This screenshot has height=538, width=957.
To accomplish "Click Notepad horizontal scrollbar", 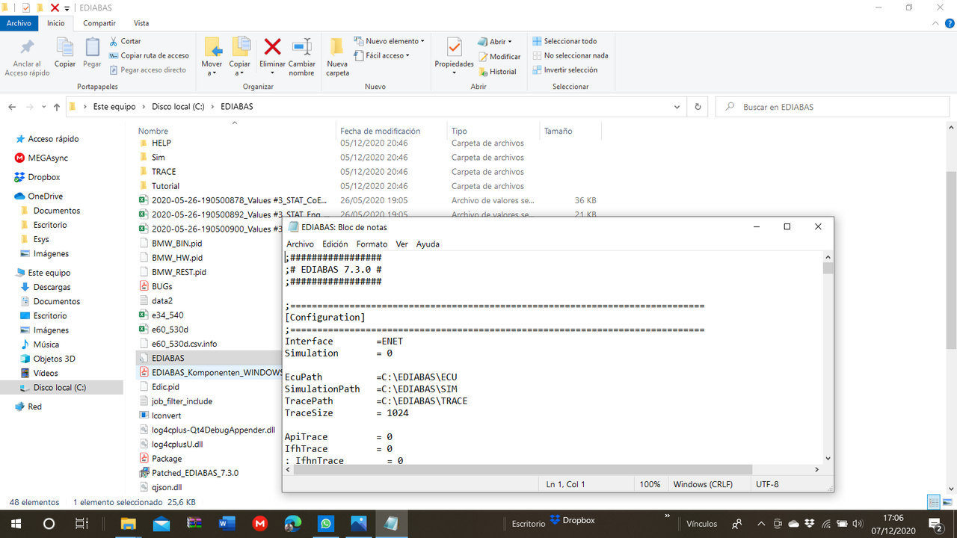I will 523,469.
